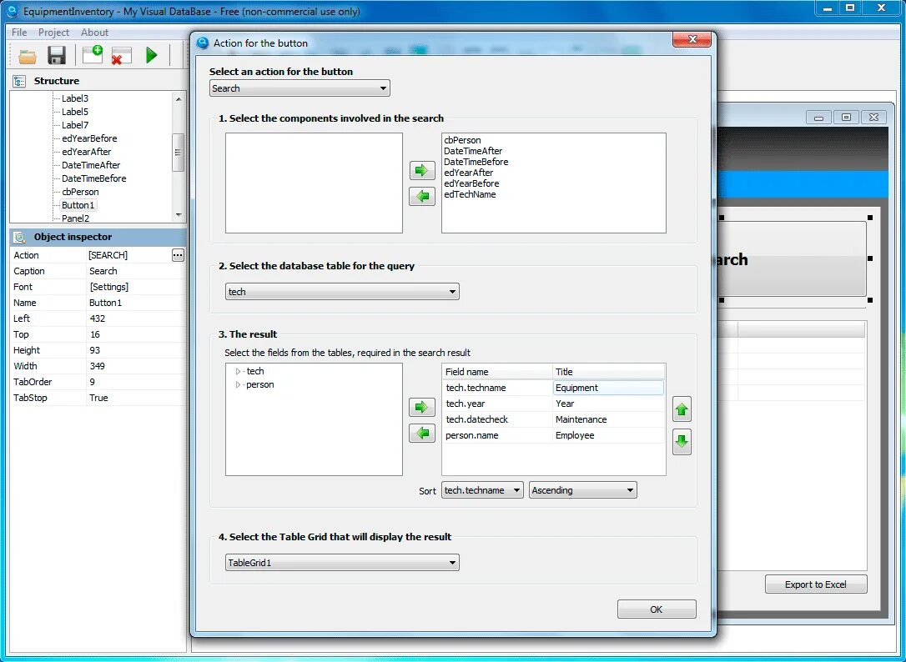Open the File menu
906x662 pixels.
[x=19, y=33]
